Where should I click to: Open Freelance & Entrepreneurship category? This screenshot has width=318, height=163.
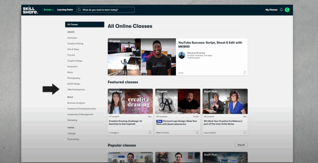tap(82, 109)
